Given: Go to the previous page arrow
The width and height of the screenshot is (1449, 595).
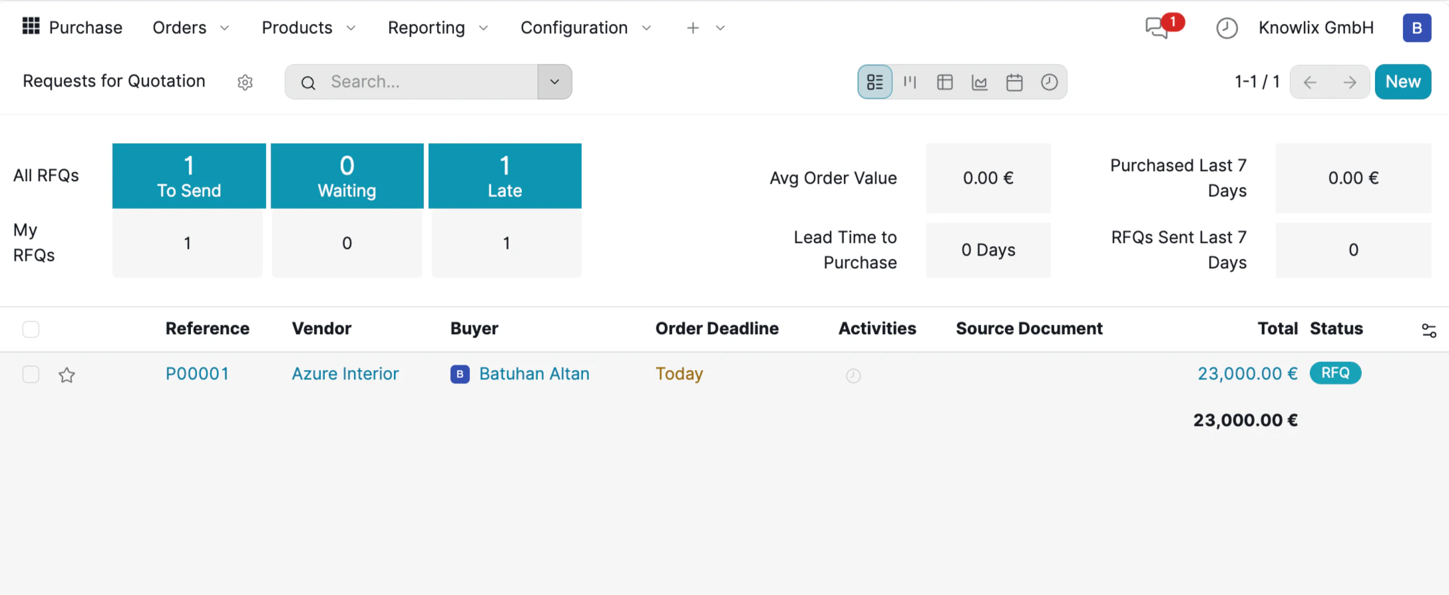Looking at the screenshot, I should click(1310, 82).
